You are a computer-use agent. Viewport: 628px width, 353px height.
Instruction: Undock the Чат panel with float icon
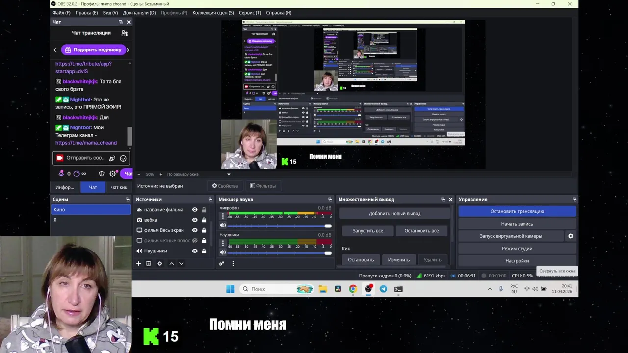click(x=121, y=22)
